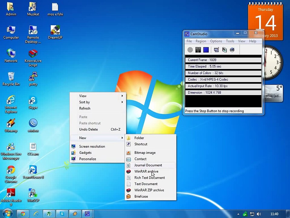The image size is (290, 218).
Task: Create a new Briefcase
Action: click(150, 197)
